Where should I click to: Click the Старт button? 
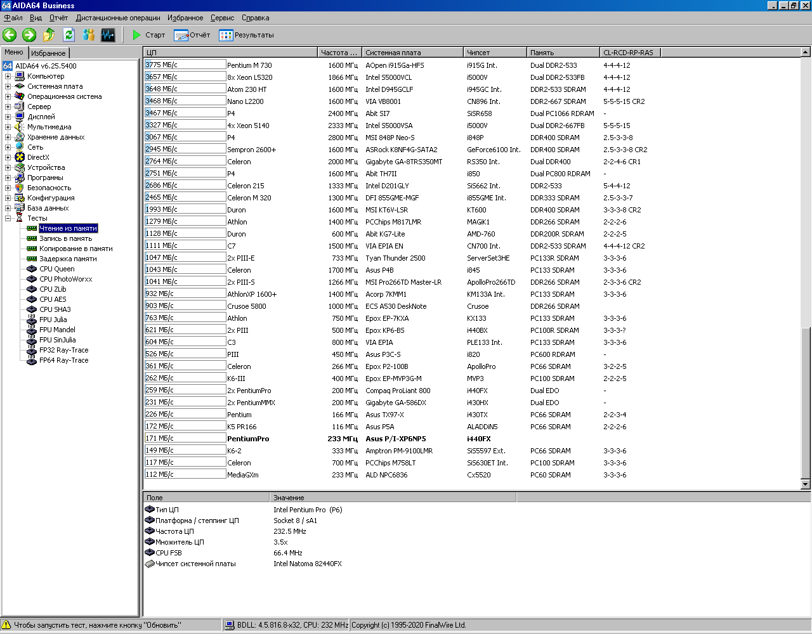click(x=148, y=35)
